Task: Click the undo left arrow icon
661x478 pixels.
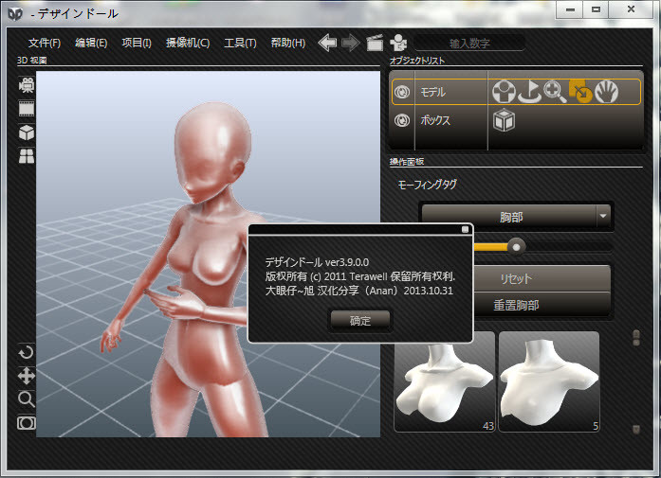Action: 327,43
